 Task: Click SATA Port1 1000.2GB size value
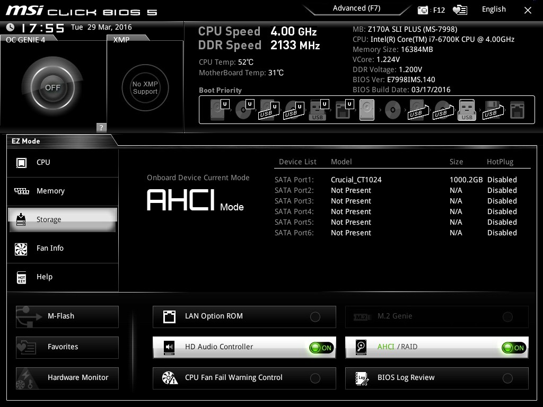466,180
